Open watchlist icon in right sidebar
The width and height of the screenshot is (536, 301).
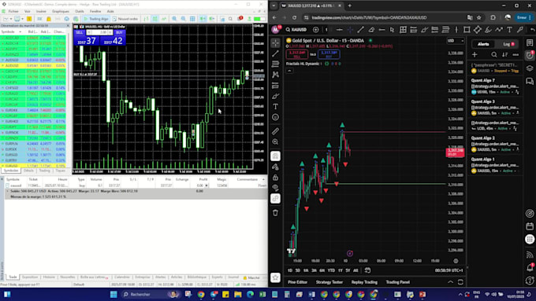tap(530, 43)
